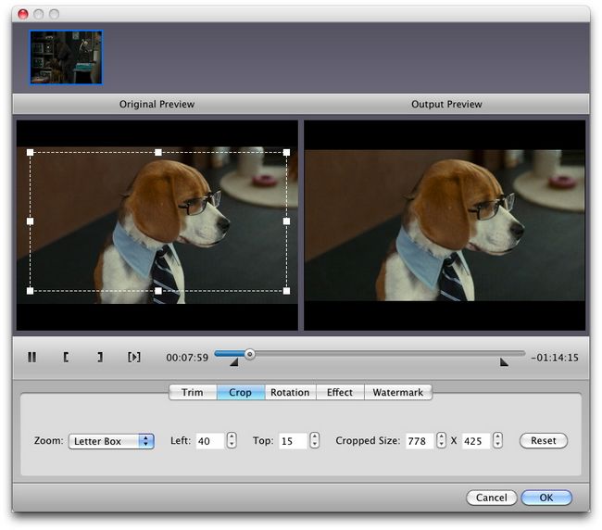
Task: Select the video clip thumbnail at top
Action: (x=67, y=57)
